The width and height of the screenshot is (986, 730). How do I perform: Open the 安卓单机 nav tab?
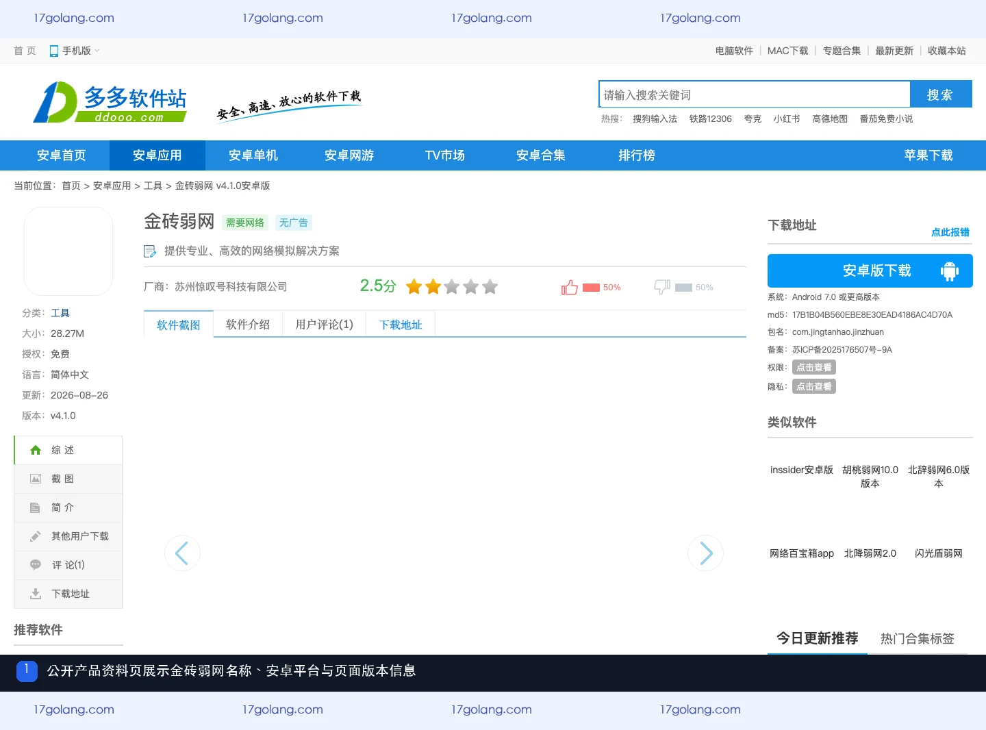click(x=253, y=155)
